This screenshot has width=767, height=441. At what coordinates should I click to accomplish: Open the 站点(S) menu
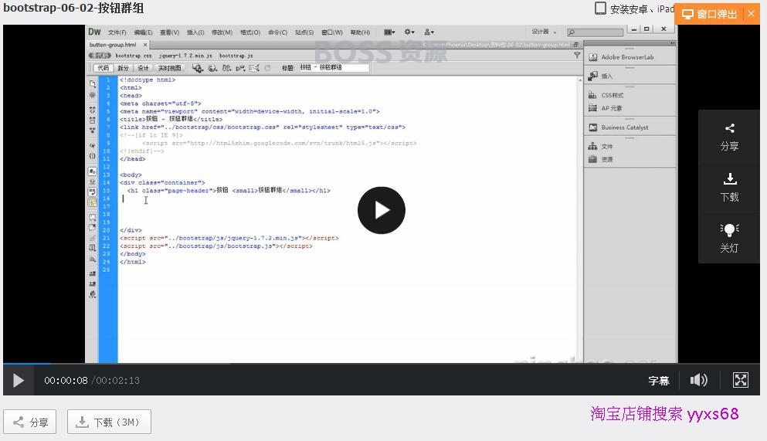click(304, 32)
